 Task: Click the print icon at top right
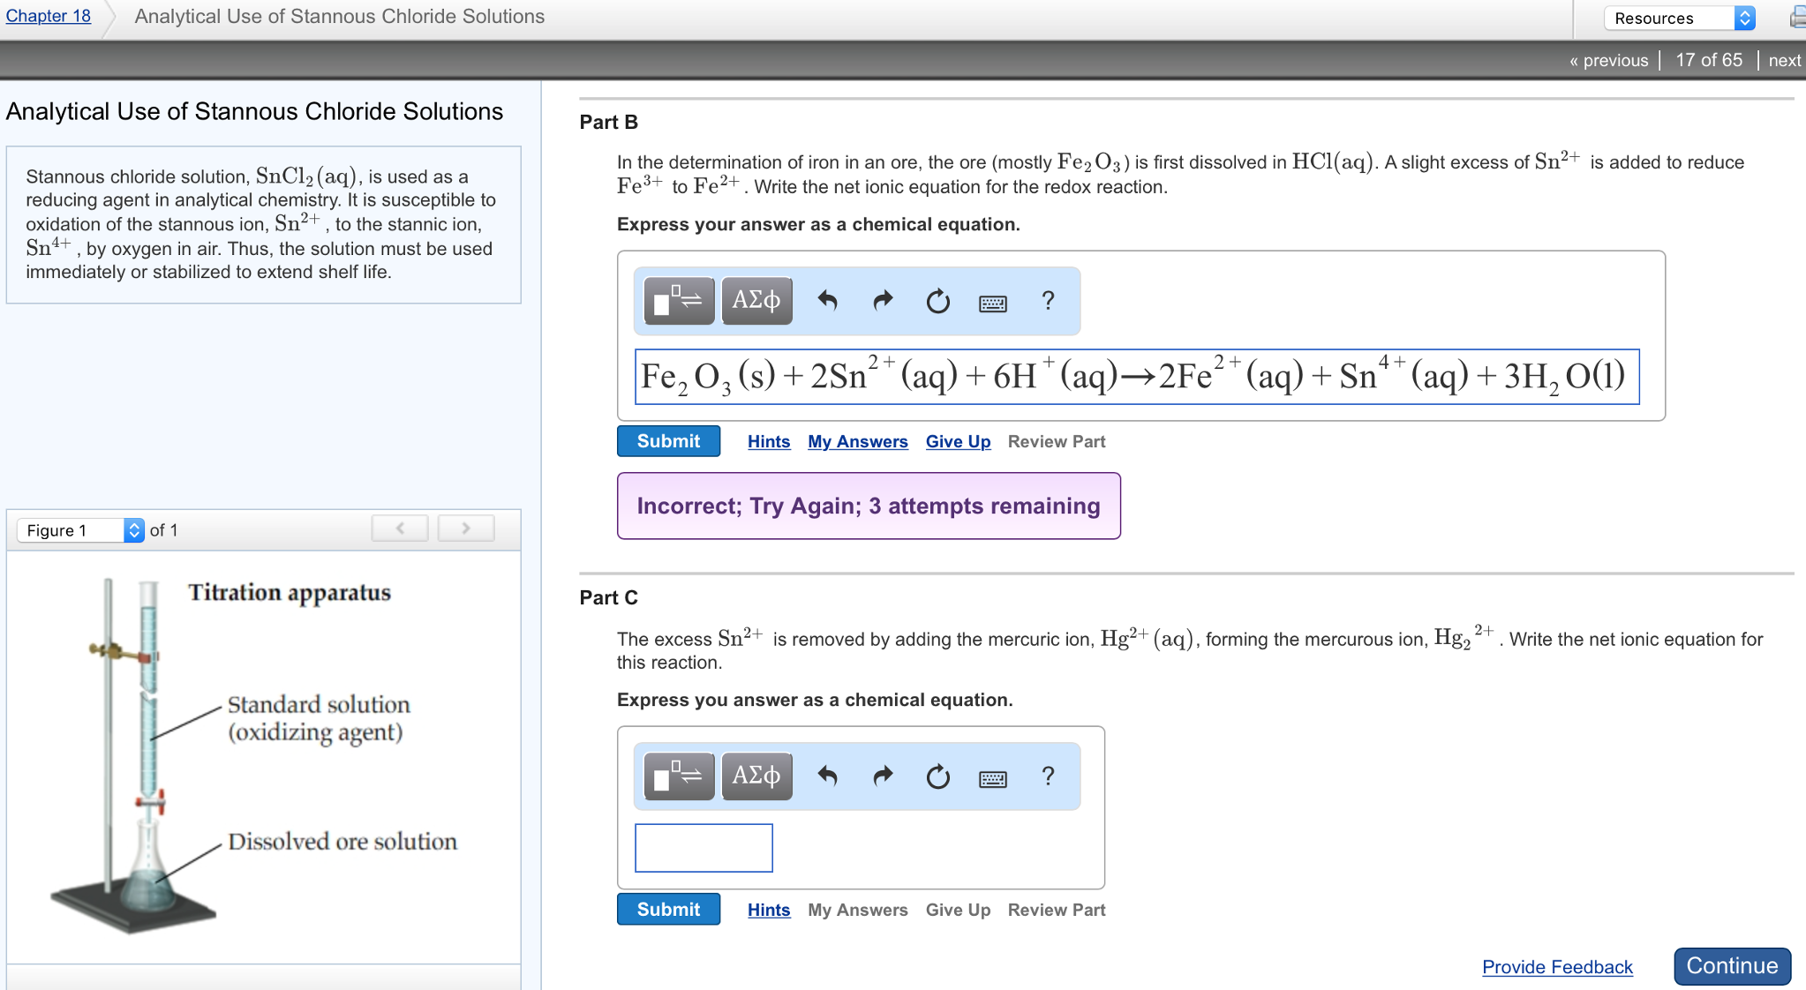coord(1797,18)
